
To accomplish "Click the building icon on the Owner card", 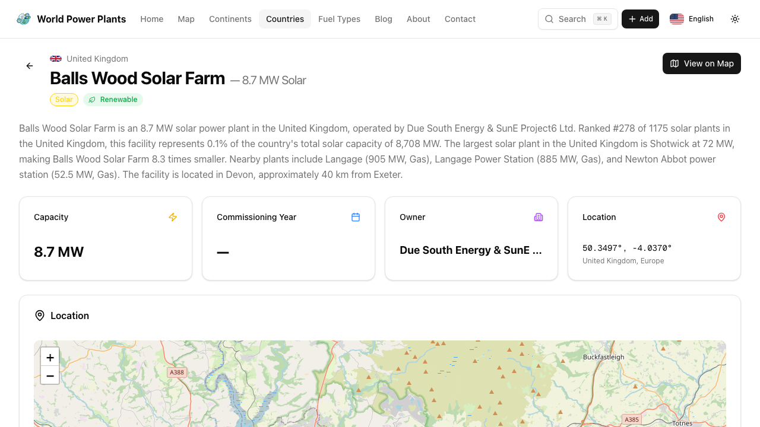I will tap(539, 217).
